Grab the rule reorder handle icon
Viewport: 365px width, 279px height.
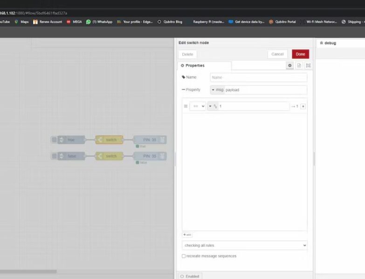point(186,106)
